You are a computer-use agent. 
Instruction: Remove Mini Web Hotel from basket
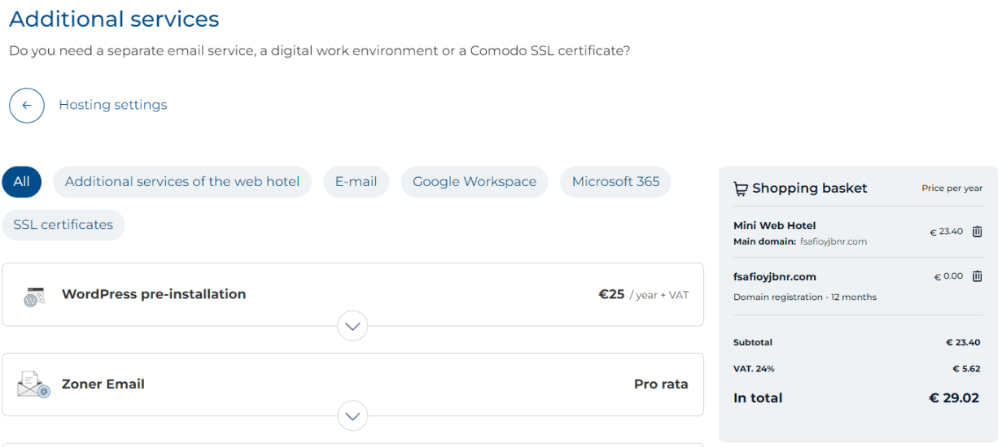tap(978, 232)
